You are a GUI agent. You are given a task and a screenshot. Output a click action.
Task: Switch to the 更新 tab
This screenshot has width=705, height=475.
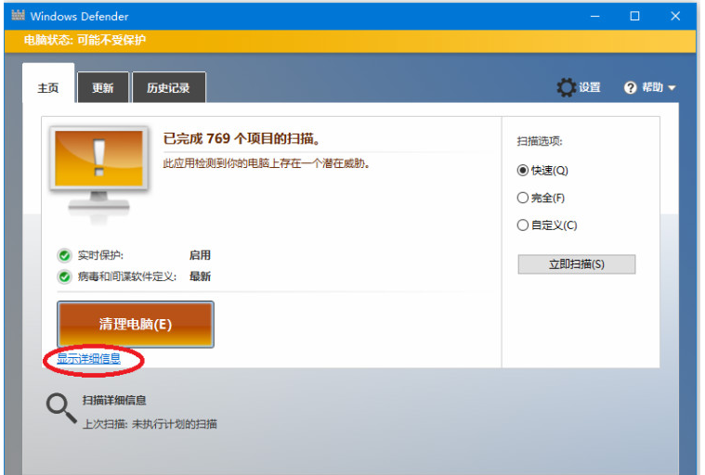point(103,87)
